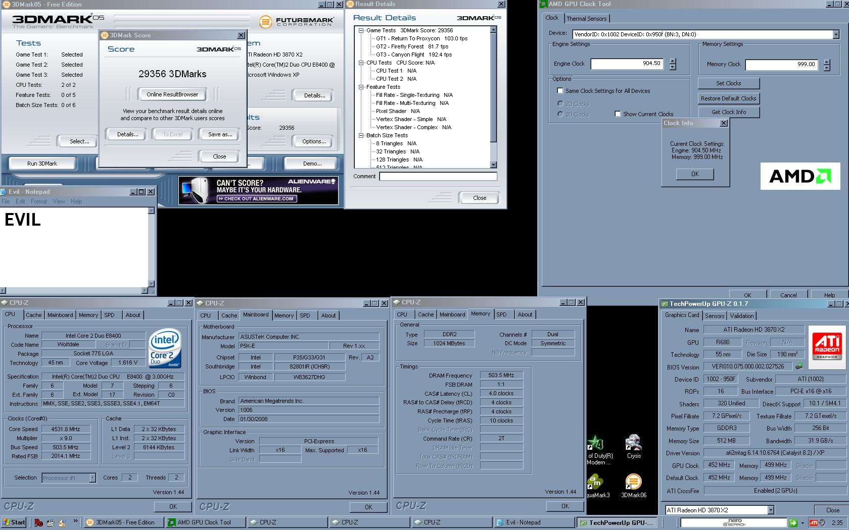Increase Engine Clock with up stepper
This screenshot has width=849, height=530.
pos(673,61)
